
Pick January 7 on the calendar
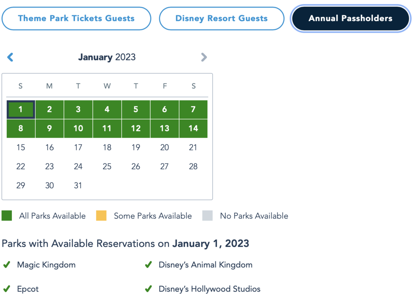(193, 109)
